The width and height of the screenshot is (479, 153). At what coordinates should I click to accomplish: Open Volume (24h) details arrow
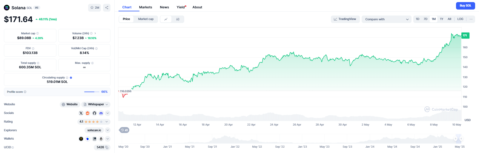(95, 33)
